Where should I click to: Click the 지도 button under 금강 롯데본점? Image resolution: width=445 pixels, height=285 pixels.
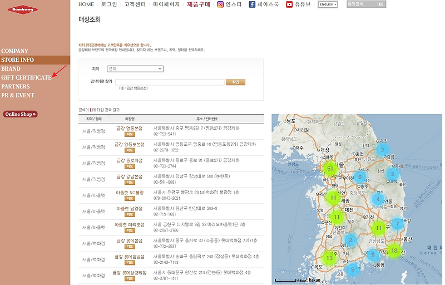coord(130,247)
